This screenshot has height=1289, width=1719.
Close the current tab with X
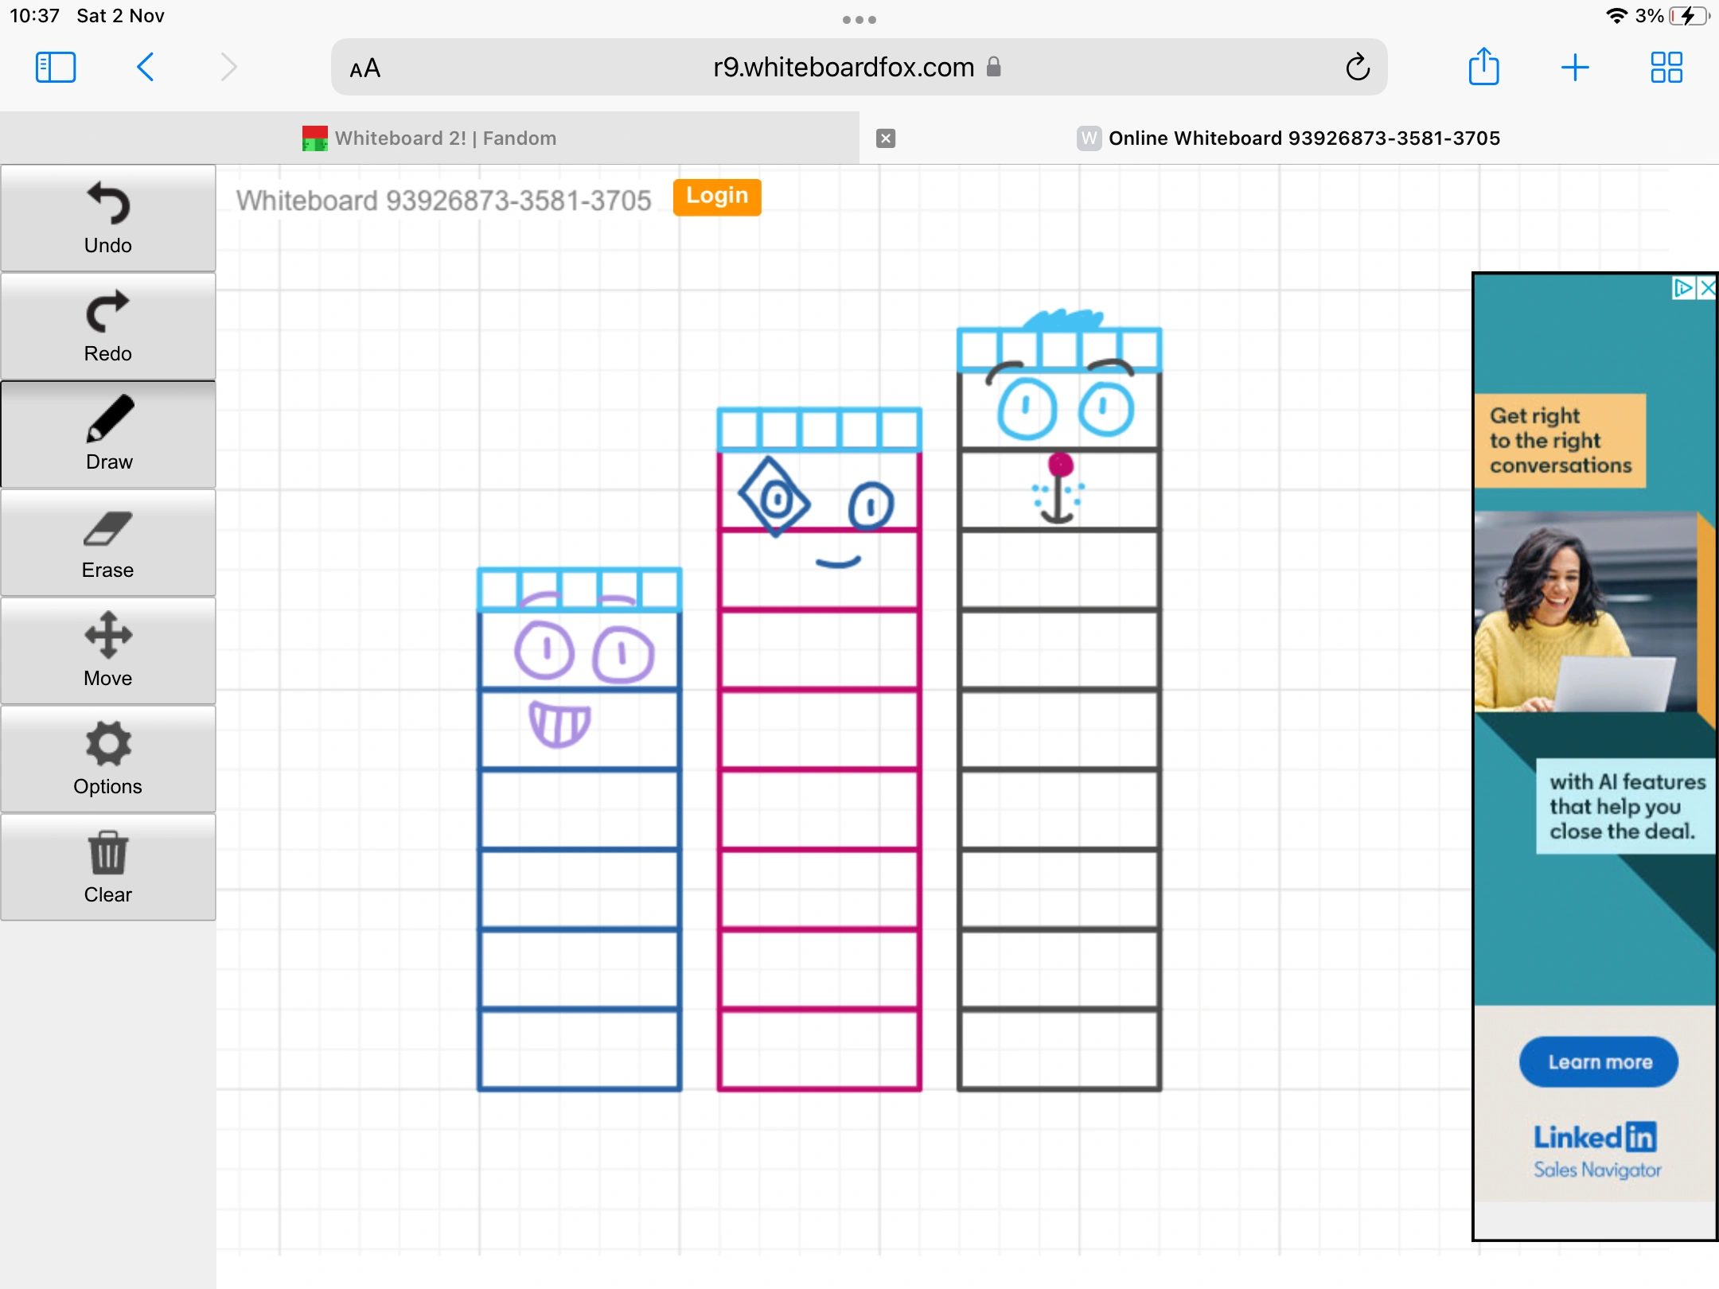886,138
